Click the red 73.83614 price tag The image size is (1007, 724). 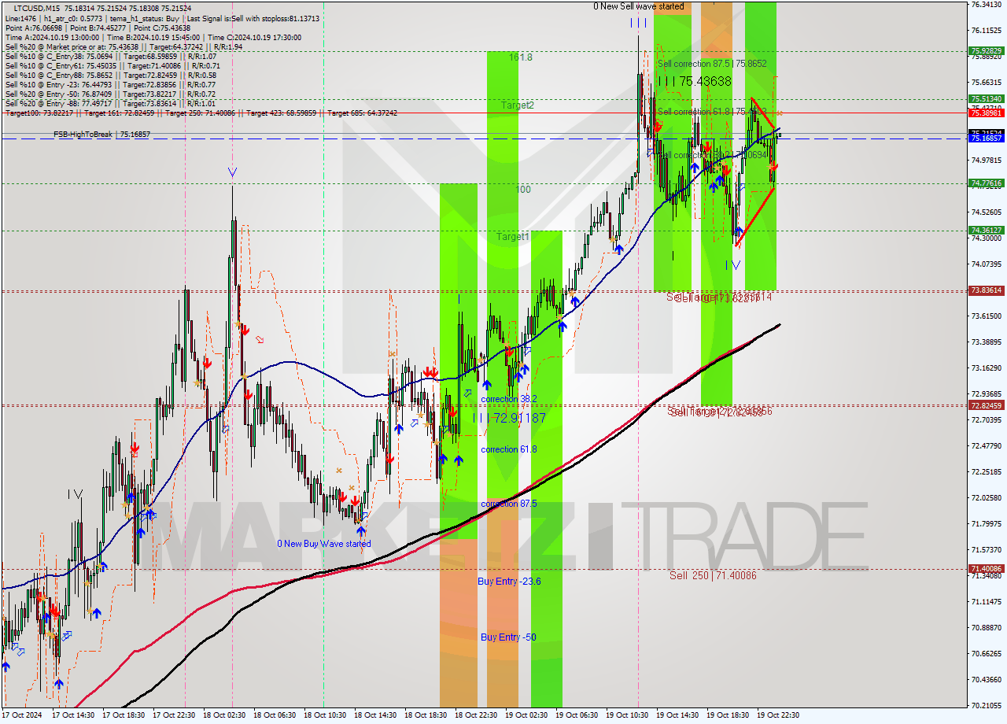986,290
